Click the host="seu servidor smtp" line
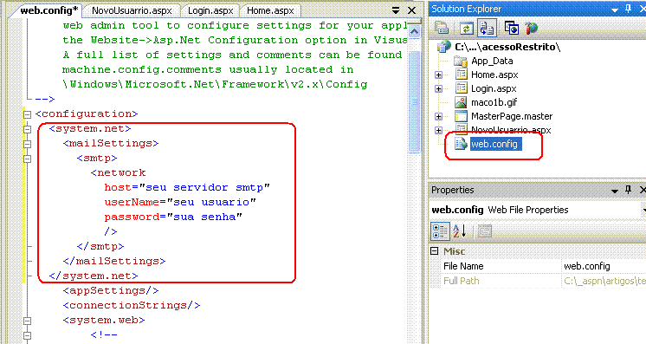This screenshot has width=646, height=344. pos(187,188)
